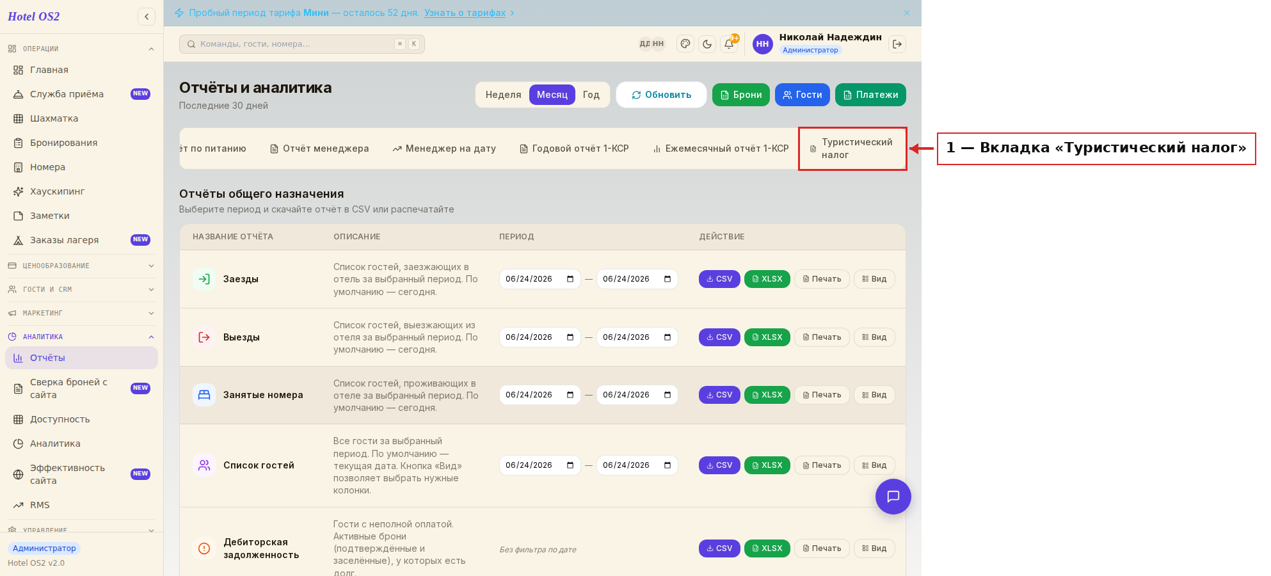Click the Обновить button

(661, 95)
